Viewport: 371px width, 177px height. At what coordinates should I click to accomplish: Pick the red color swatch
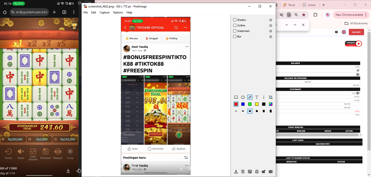[x=236, y=104]
